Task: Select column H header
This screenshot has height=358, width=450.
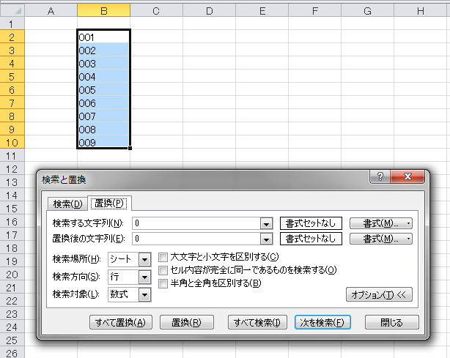Action: (421, 11)
